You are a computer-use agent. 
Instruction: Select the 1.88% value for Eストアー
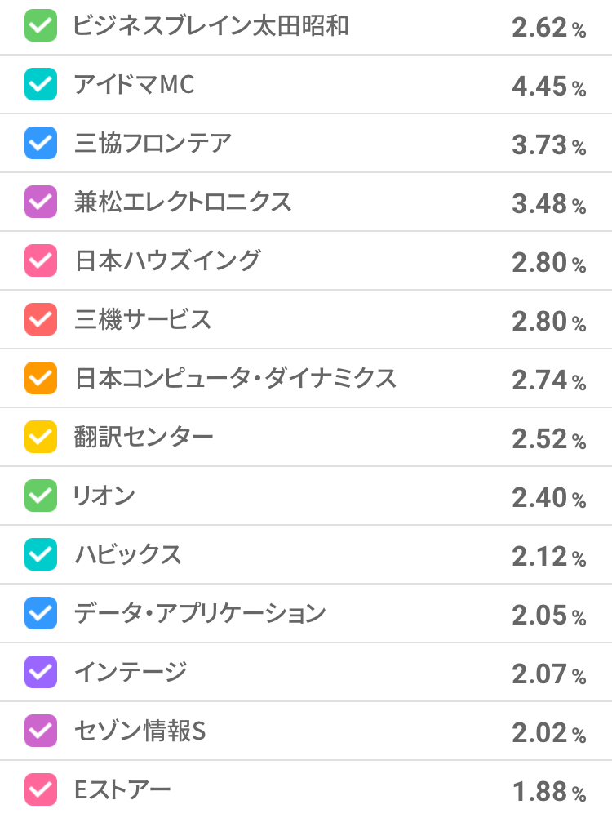(x=548, y=791)
